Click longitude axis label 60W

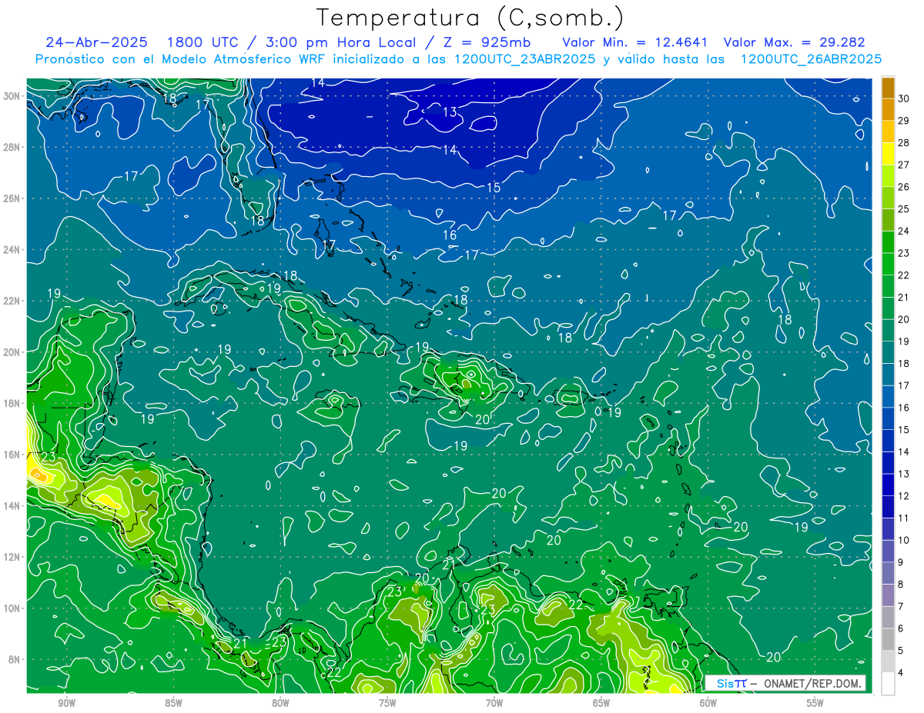click(708, 703)
